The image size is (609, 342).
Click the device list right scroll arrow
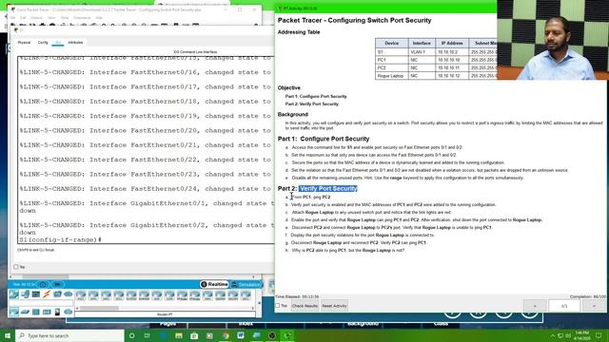(253, 308)
